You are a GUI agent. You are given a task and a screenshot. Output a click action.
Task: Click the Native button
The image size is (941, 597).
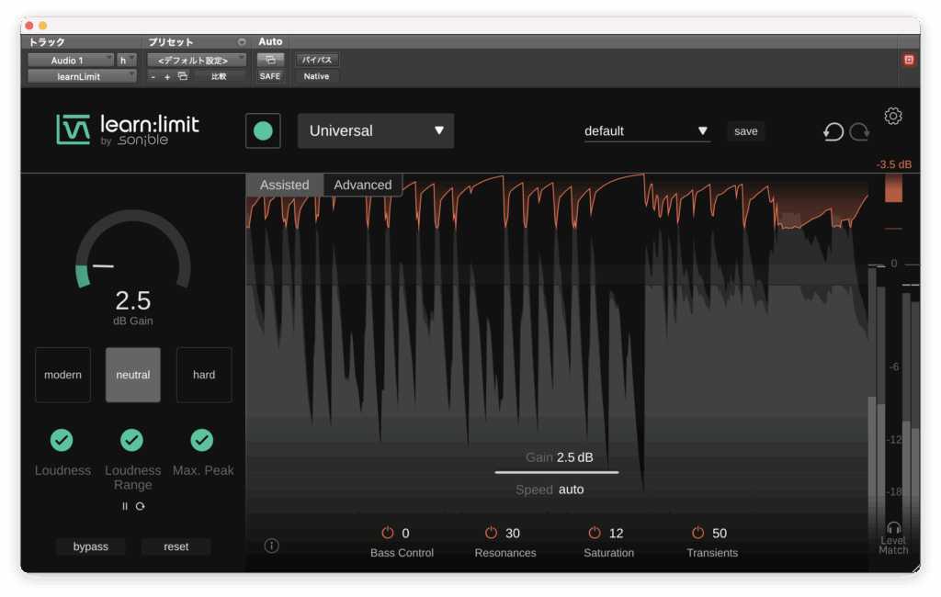coord(316,76)
